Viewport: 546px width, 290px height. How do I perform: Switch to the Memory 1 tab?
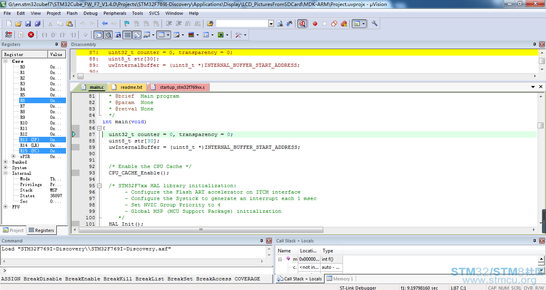coord(340,279)
